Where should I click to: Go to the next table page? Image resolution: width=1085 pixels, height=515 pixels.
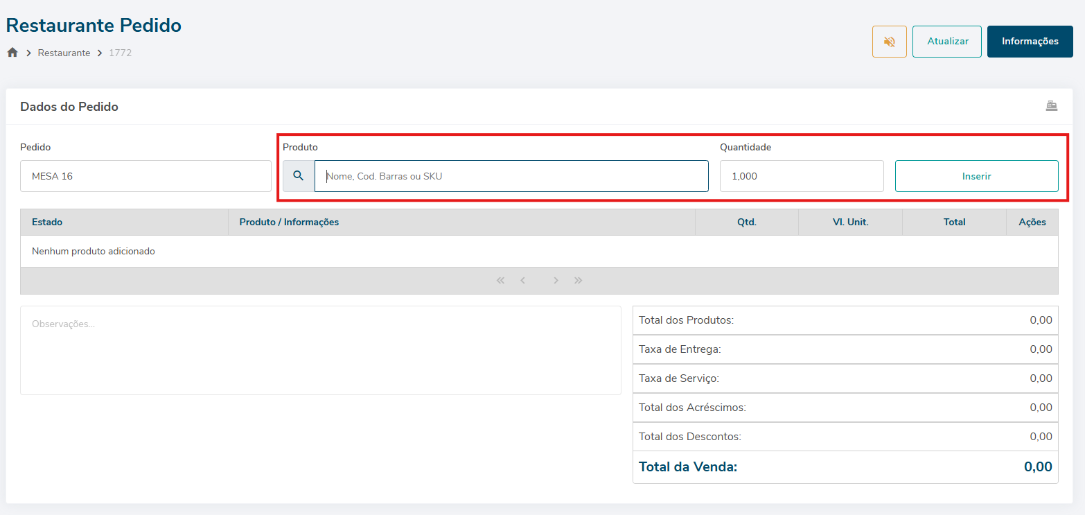(556, 281)
